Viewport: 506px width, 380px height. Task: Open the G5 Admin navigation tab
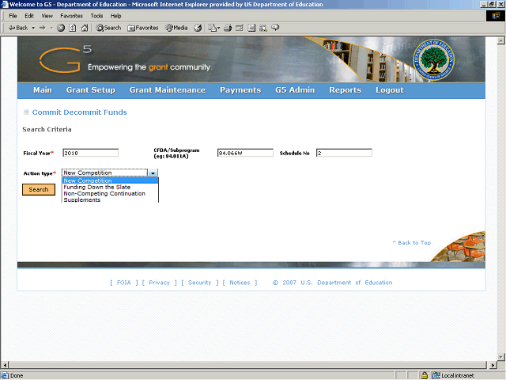click(295, 90)
